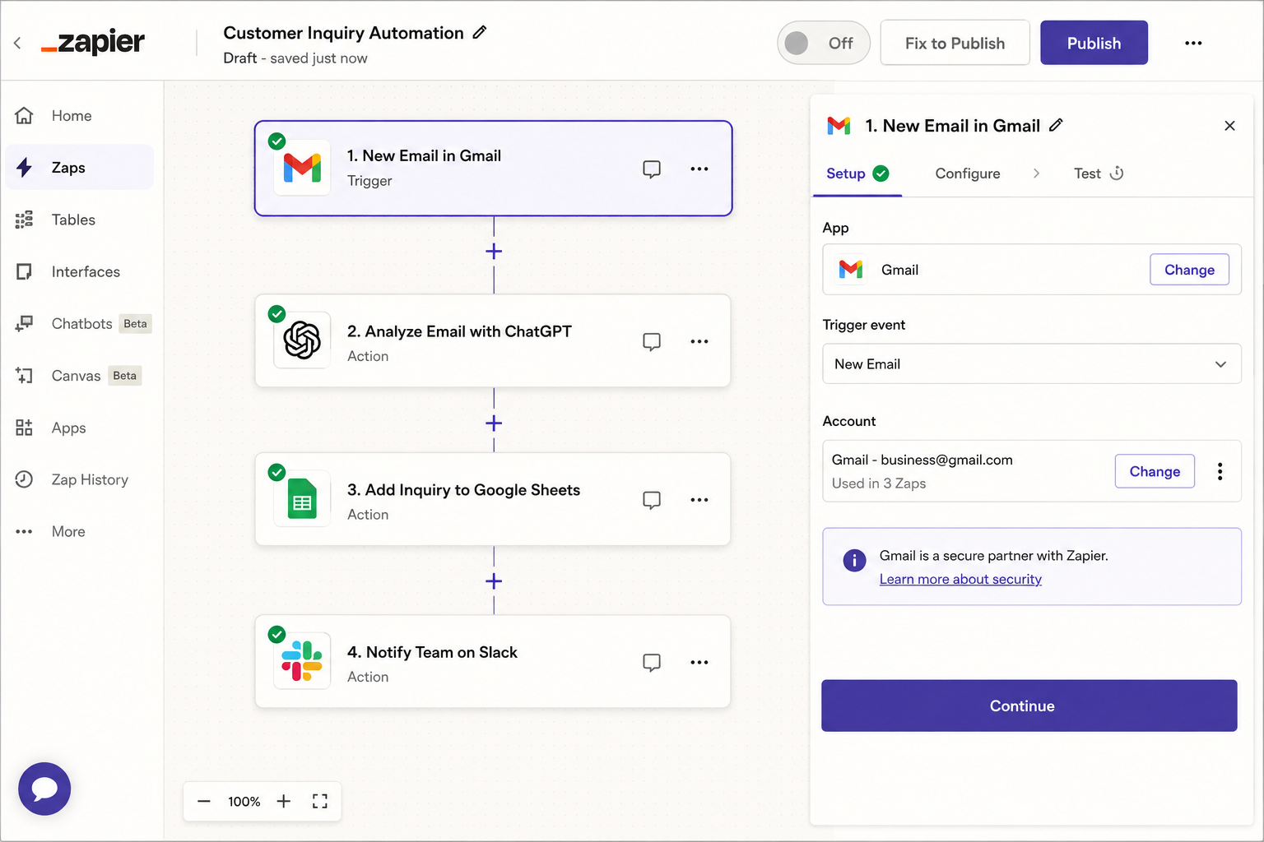The image size is (1264, 842).
Task: Select the Analyze Email with ChatGPT step
Action: [493, 341]
